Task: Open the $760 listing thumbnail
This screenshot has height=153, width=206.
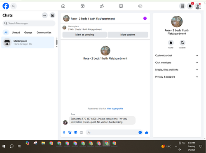Action: coord(64,28)
